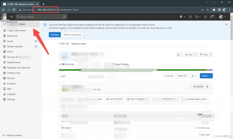Close the Makeover-Client browser tab
This screenshot has width=233, height=139.
point(37,4)
